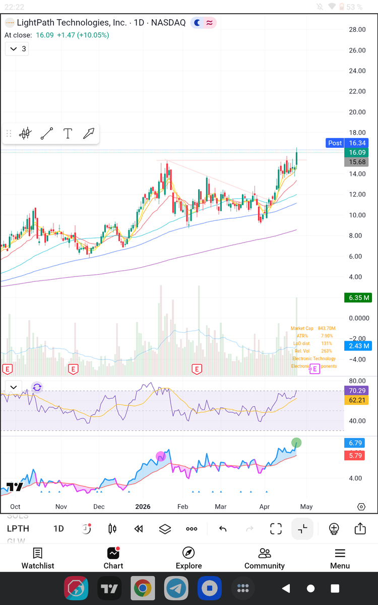Select the trend line drawing tool

[x=46, y=134]
